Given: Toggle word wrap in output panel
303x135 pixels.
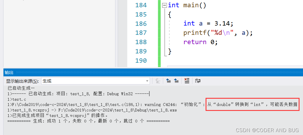Looking at the screenshot, I should click(197, 81).
